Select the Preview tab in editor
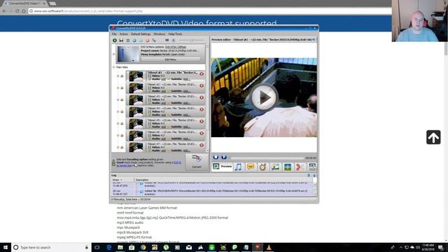Screen dimensions: 448x252 223,167
